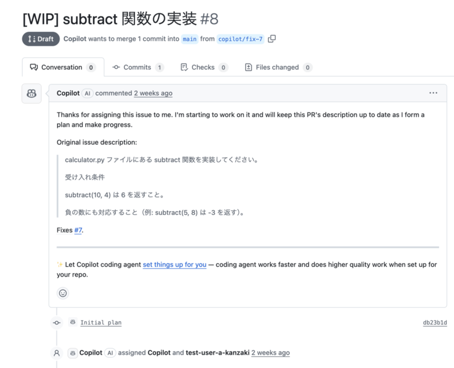The width and height of the screenshot is (454, 368).
Task: Follow the 'set things up for you' link
Action: pyautogui.click(x=174, y=264)
